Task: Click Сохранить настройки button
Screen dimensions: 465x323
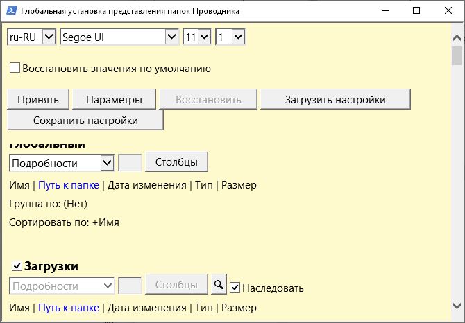Action: 85,121
